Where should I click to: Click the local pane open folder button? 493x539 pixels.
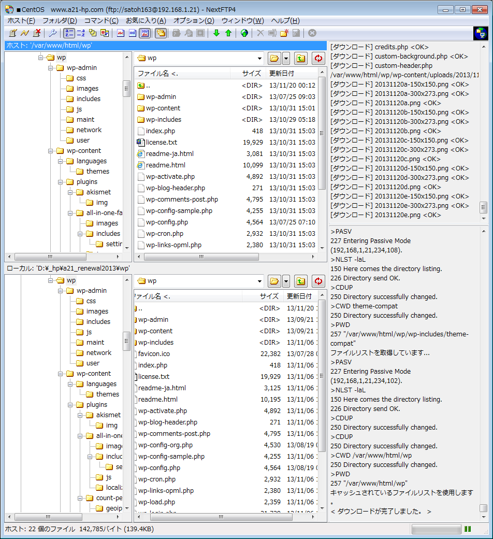(274, 281)
